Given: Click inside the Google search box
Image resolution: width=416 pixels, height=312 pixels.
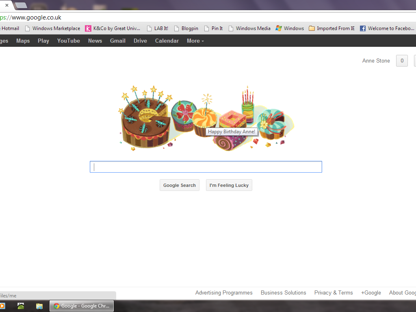Looking at the screenshot, I should [x=206, y=167].
